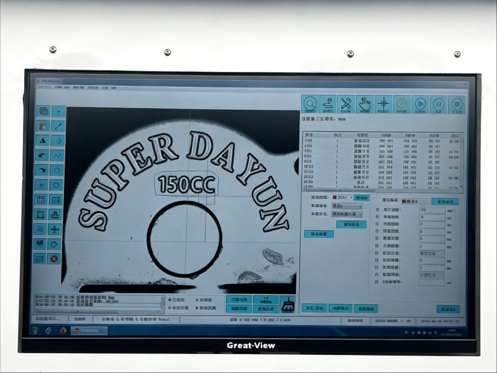The width and height of the screenshot is (497, 373).
Task: Click the wrench and screwdriver settings icon
Action: 346,104
